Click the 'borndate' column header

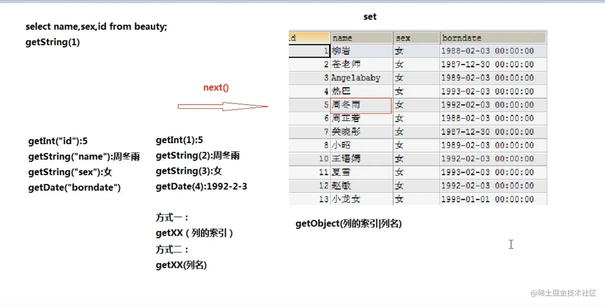pyautogui.click(x=493, y=38)
